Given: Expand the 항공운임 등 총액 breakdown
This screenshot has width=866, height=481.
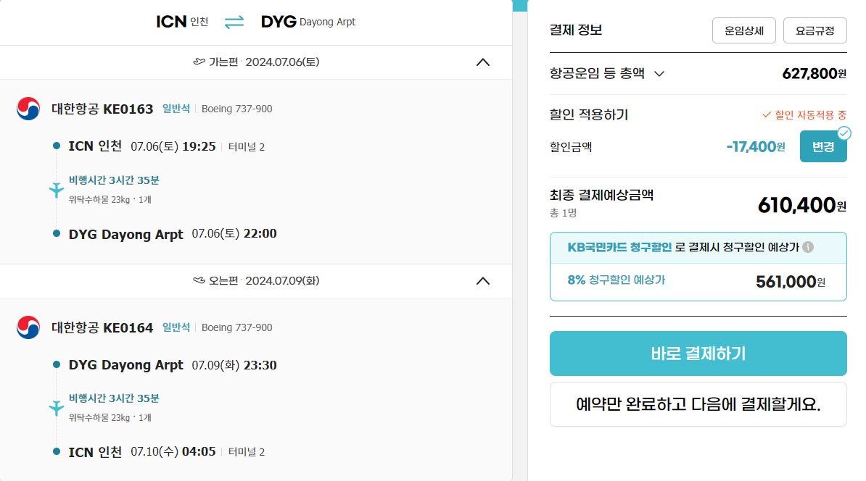Looking at the screenshot, I should 659,74.
